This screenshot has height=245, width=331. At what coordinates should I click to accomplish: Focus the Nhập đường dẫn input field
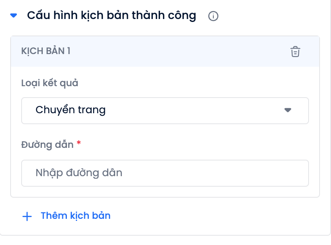tap(165, 173)
